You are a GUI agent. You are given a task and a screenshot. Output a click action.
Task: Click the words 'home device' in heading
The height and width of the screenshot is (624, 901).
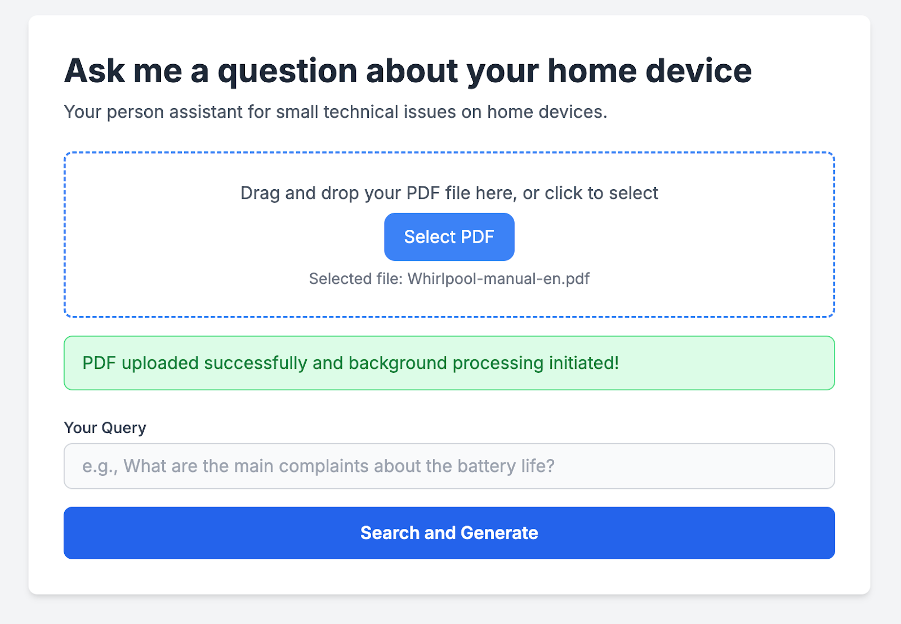(x=649, y=71)
